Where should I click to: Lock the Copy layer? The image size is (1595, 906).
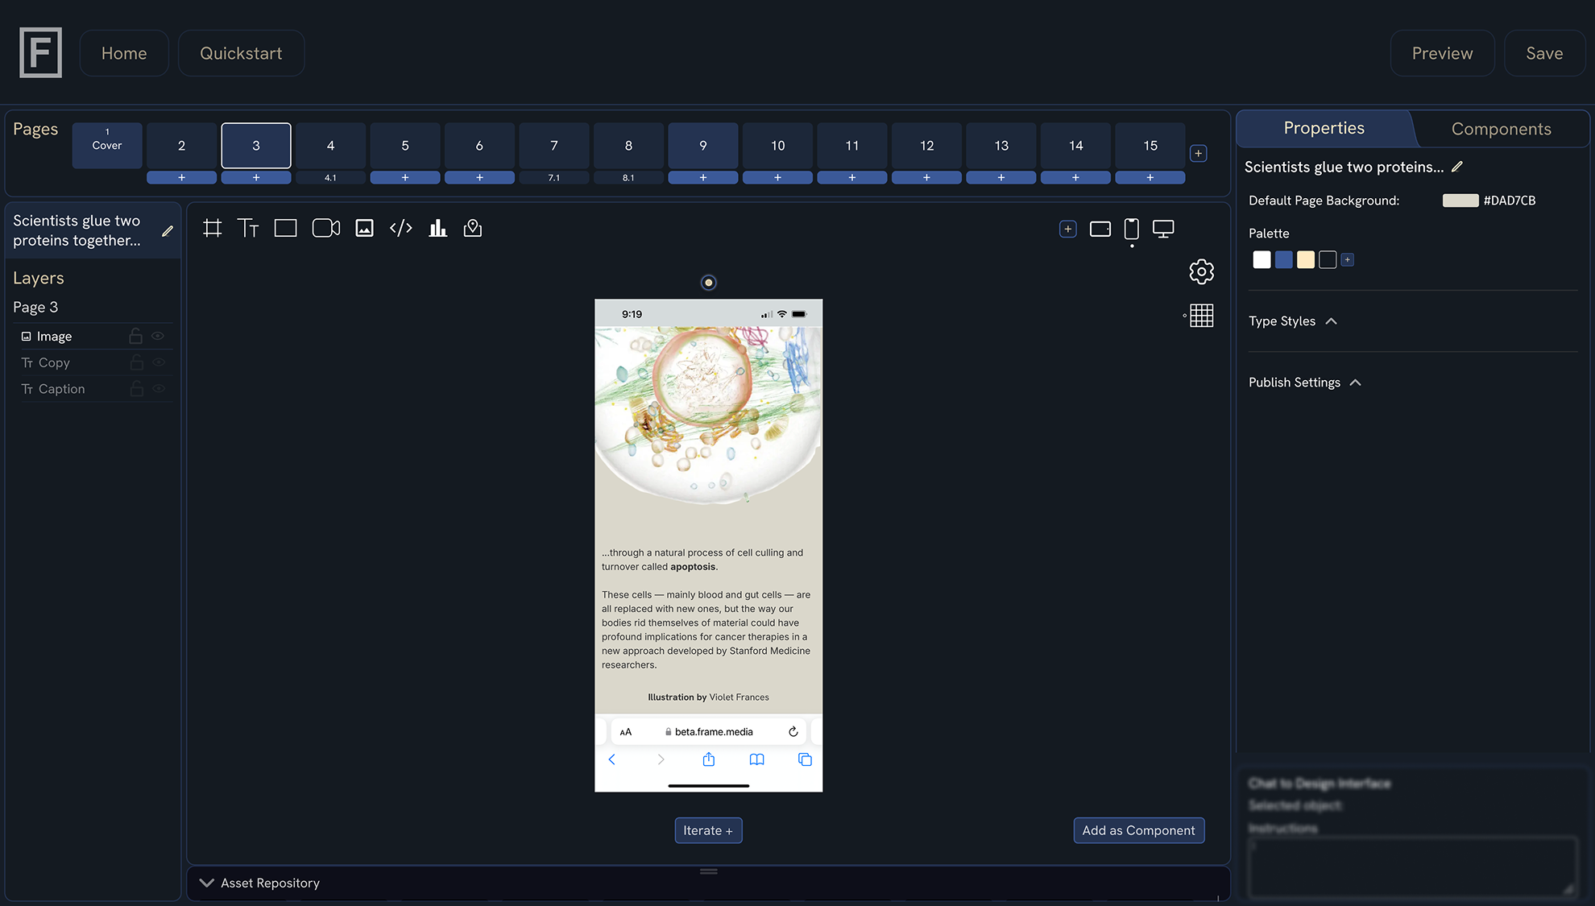coord(135,362)
